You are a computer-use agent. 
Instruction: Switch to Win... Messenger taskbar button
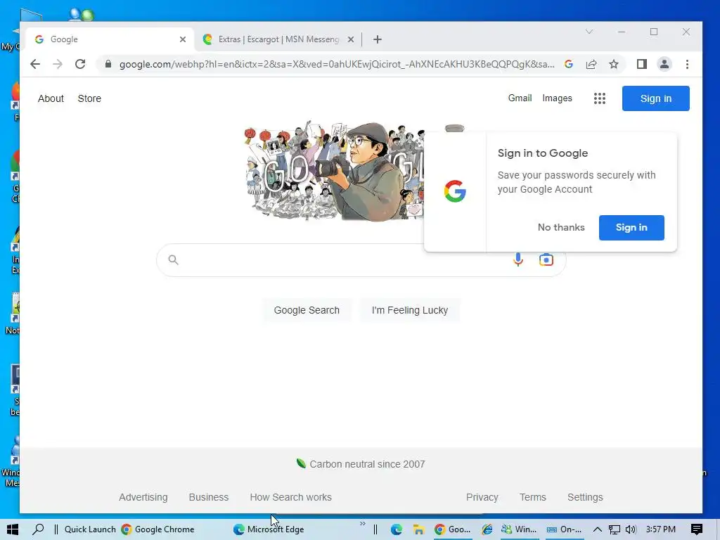(x=519, y=529)
